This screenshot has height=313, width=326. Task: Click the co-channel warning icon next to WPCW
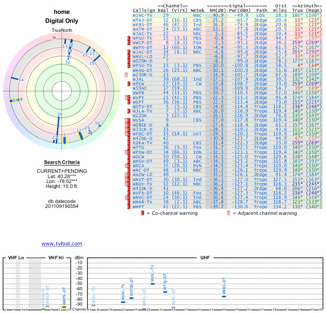(x=129, y=84)
